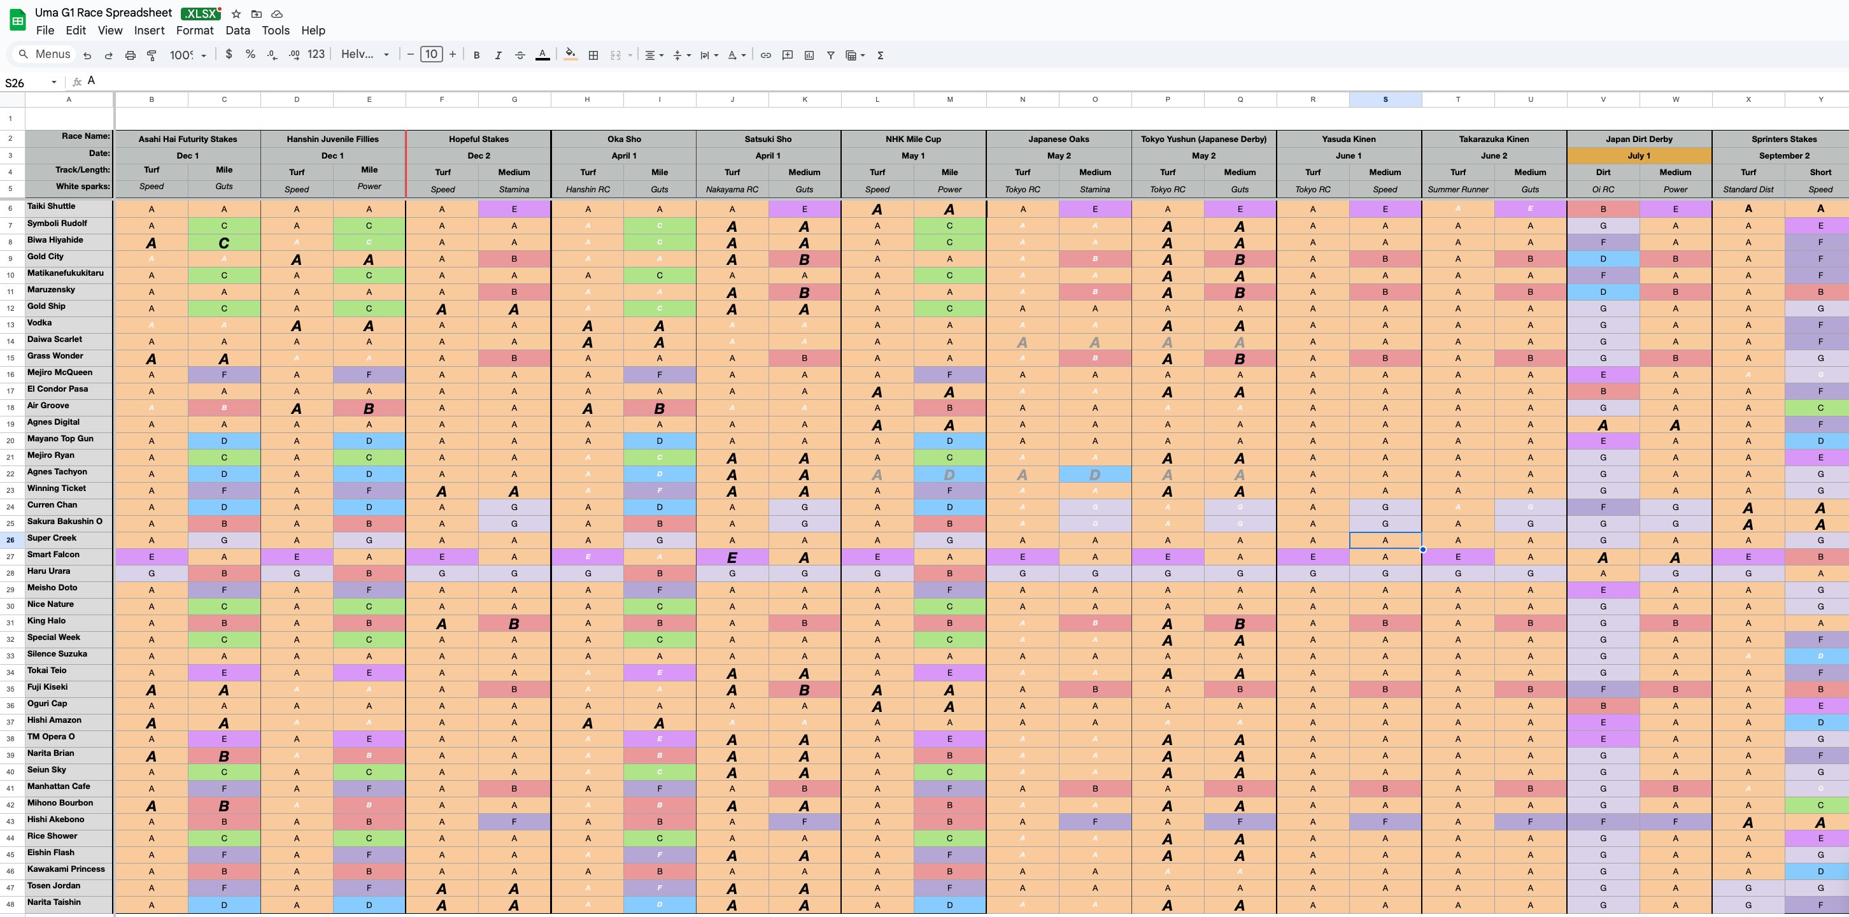Image resolution: width=1849 pixels, height=917 pixels.
Task: Click the S26 name box field
Action: click(29, 83)
